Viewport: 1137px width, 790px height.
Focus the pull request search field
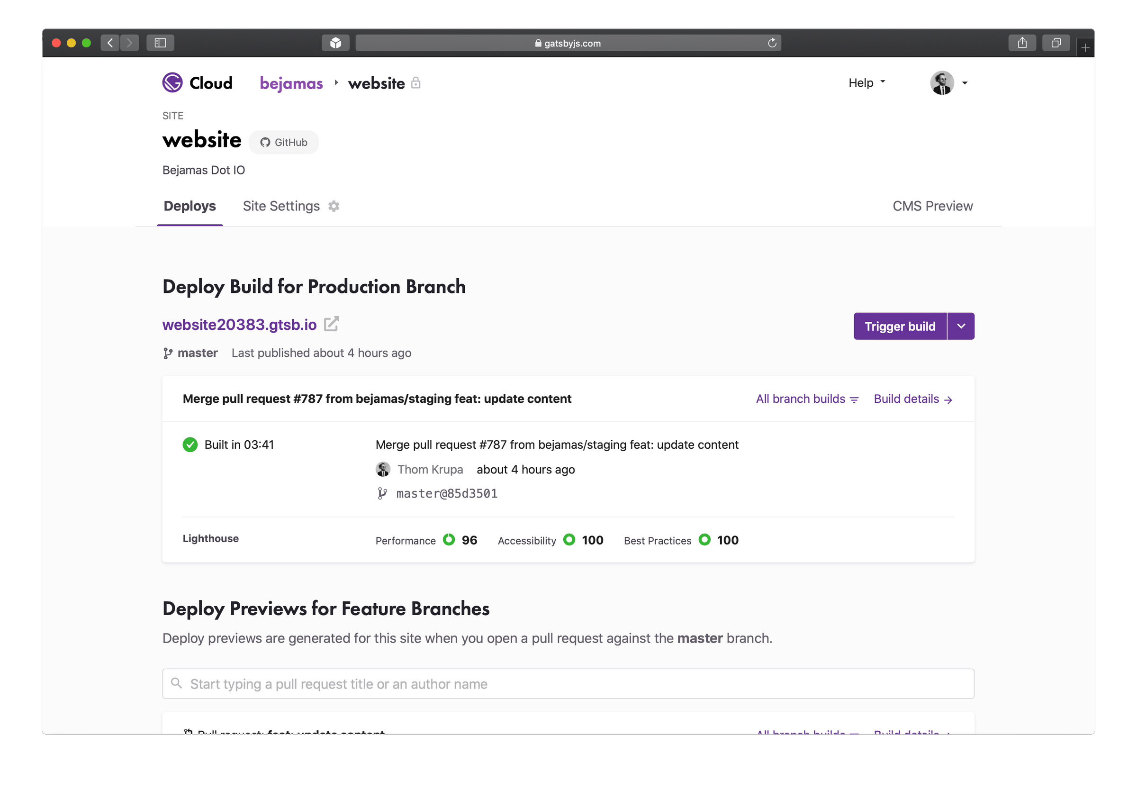568,683
